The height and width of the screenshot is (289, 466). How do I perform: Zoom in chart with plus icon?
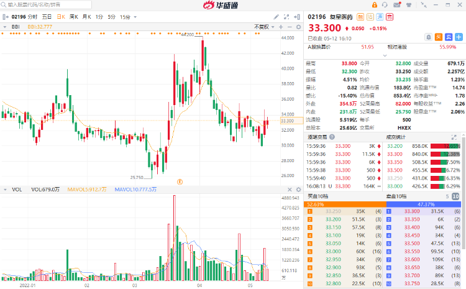coord(281,27)
